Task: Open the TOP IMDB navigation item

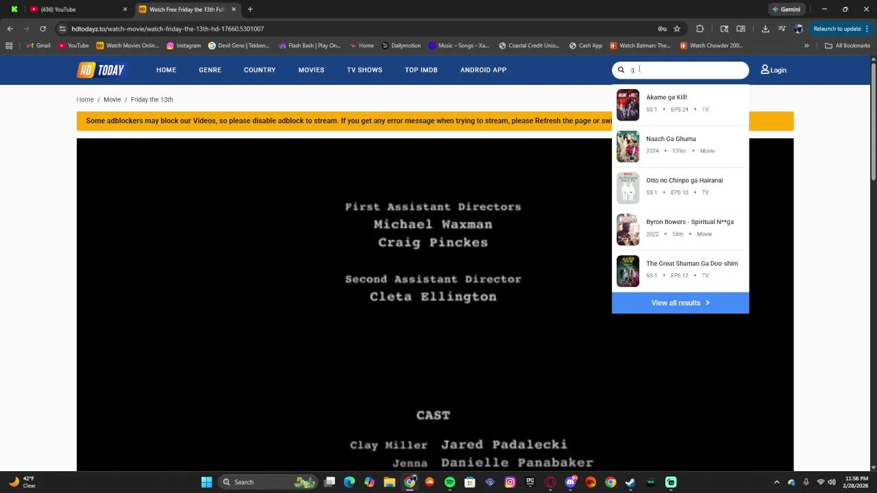Action: point(421,70)
